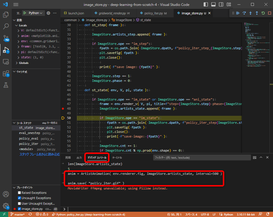Collapse the Locals scope
273x217 pixels.
16,26
